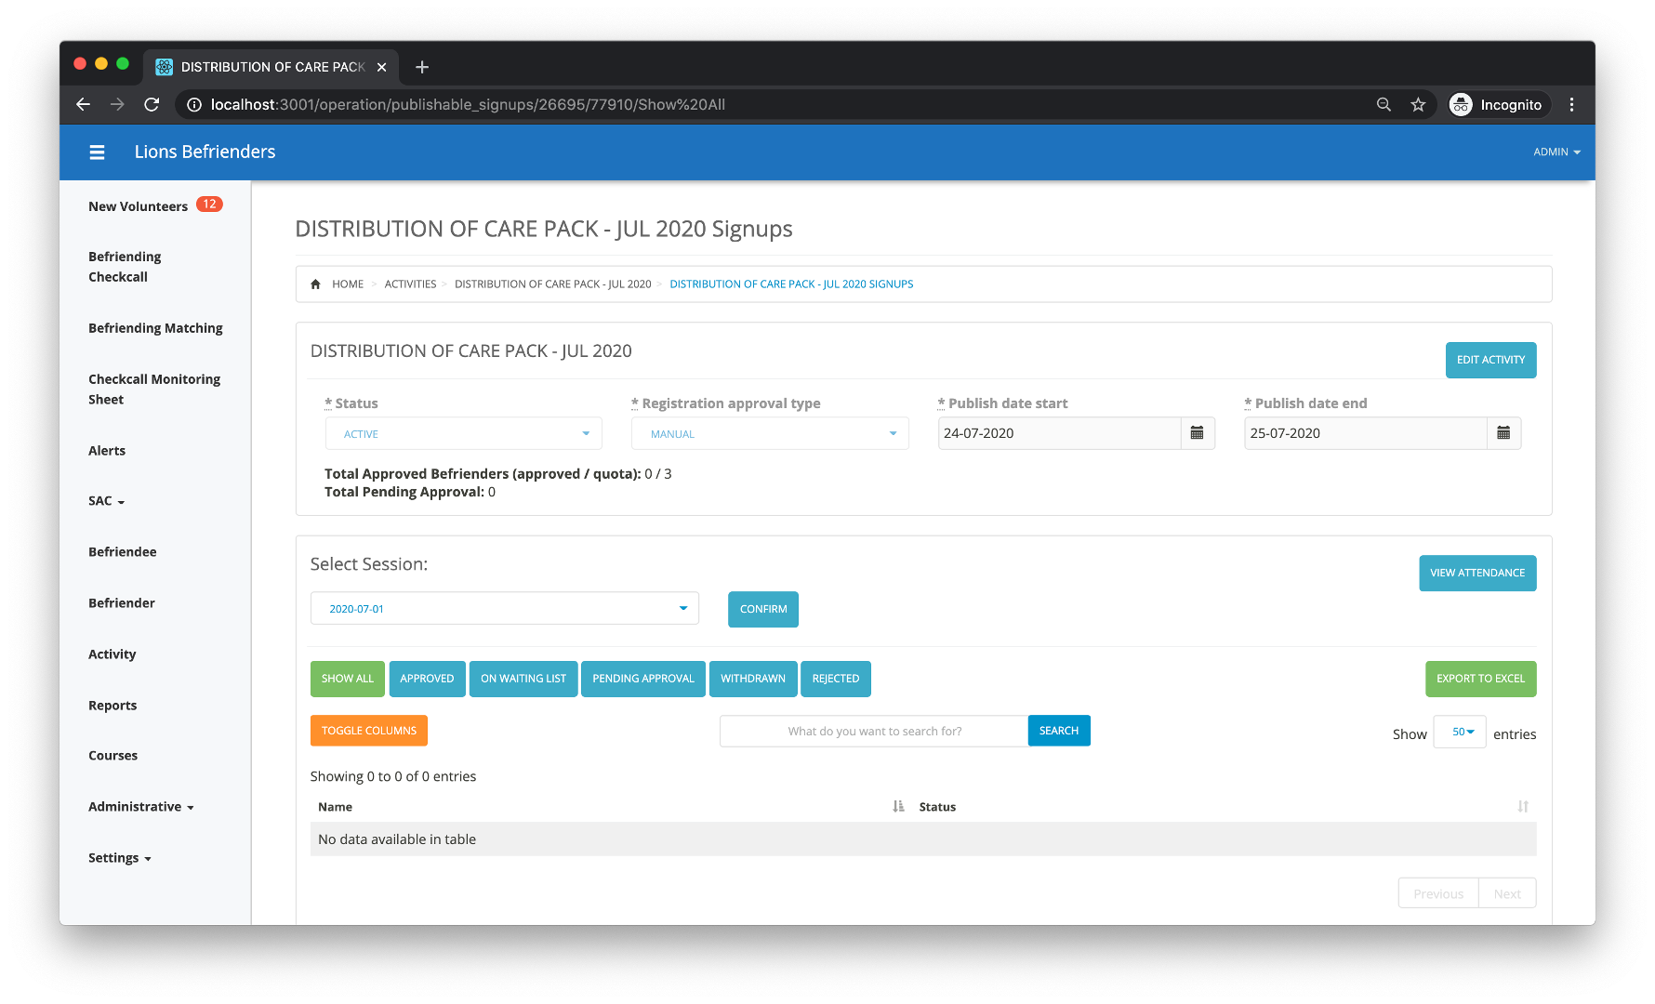Click the browser forward arrow

117,105
